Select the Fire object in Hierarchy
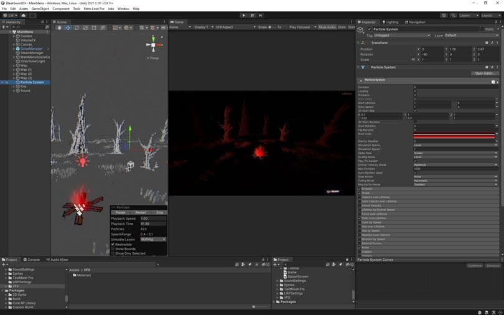 (x=24, y=87)
